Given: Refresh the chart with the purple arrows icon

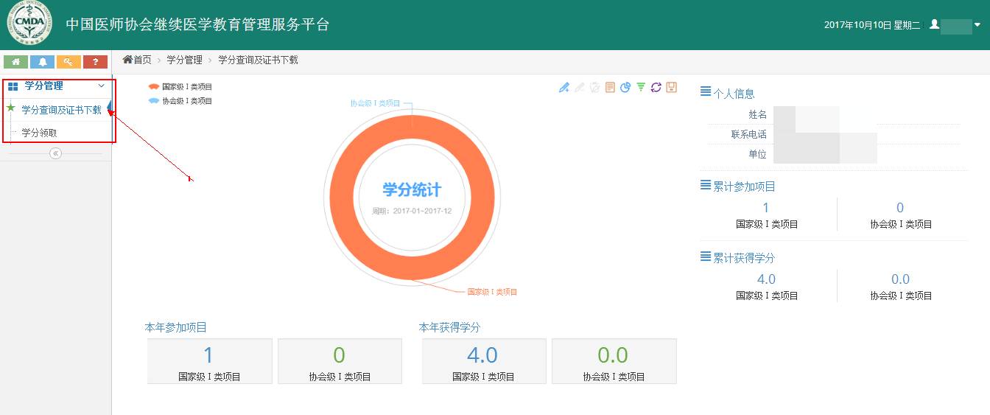Looking at the screenshot, I should point(656,88).
